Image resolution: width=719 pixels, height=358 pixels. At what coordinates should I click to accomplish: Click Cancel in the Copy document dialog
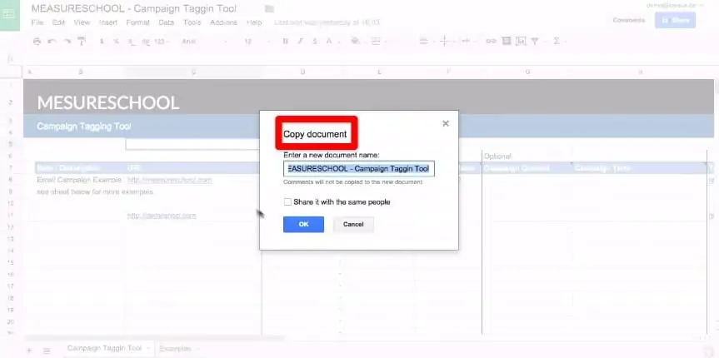[x=353, y=224]
